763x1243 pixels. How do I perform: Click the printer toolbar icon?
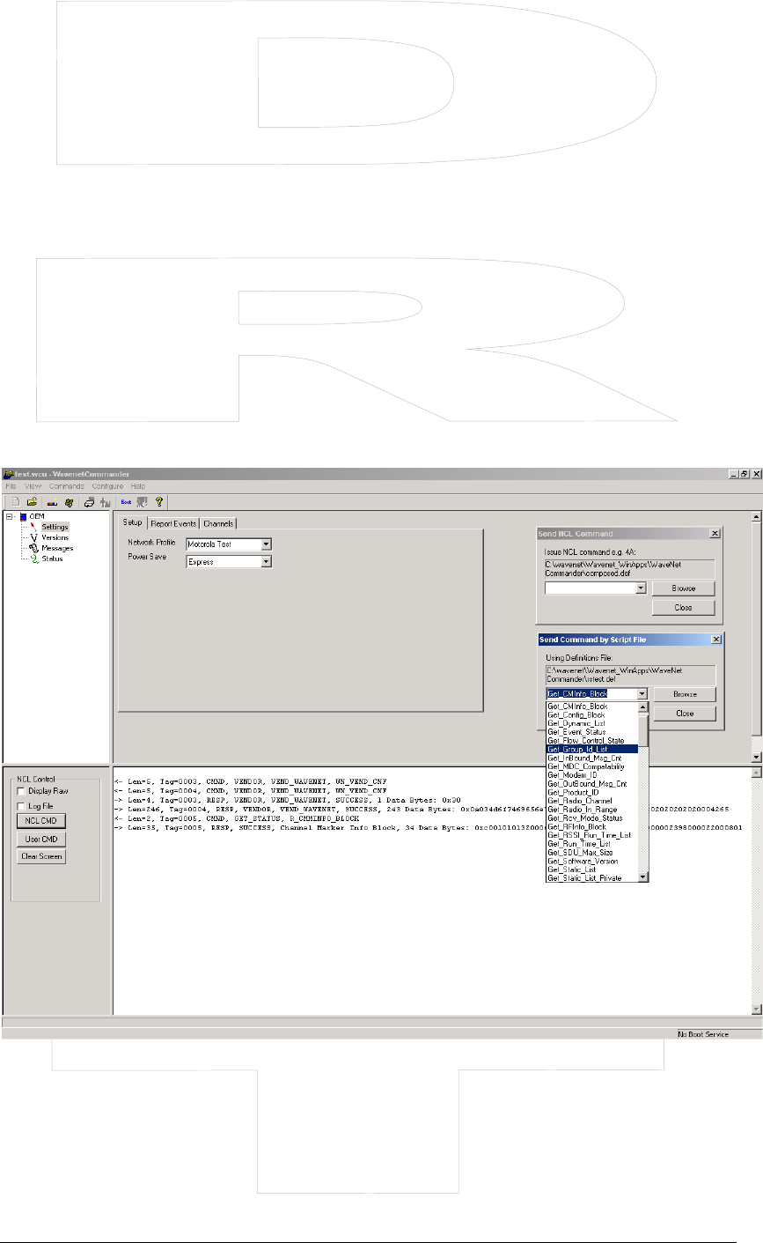pyautogui.click(x=89, y=501)
